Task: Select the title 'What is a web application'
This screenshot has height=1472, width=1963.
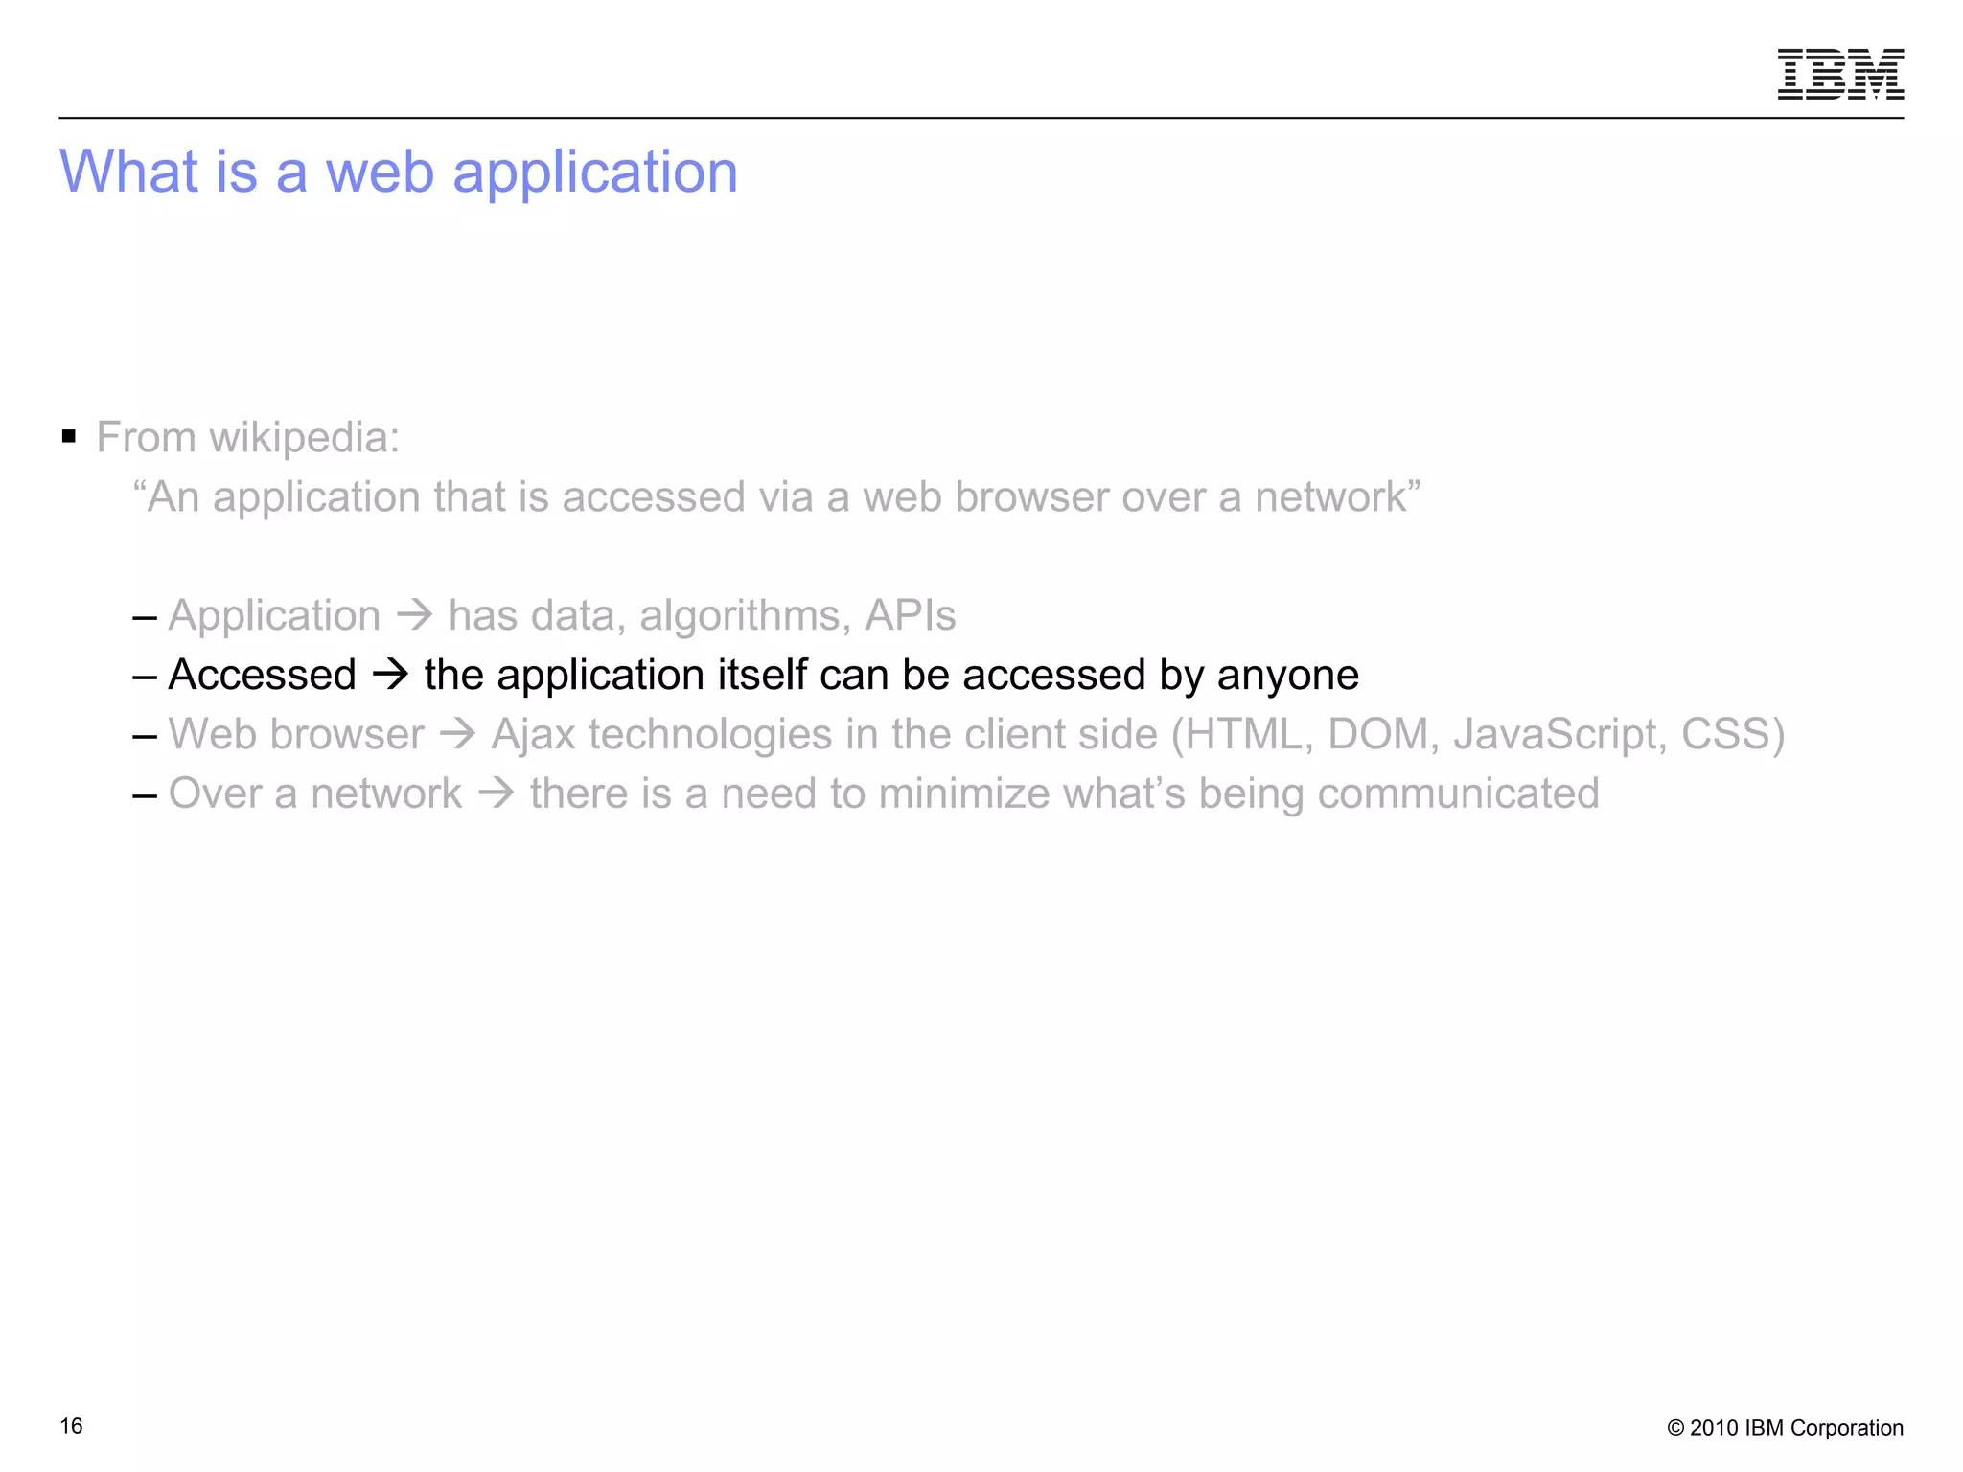Action: pos(399,172)
